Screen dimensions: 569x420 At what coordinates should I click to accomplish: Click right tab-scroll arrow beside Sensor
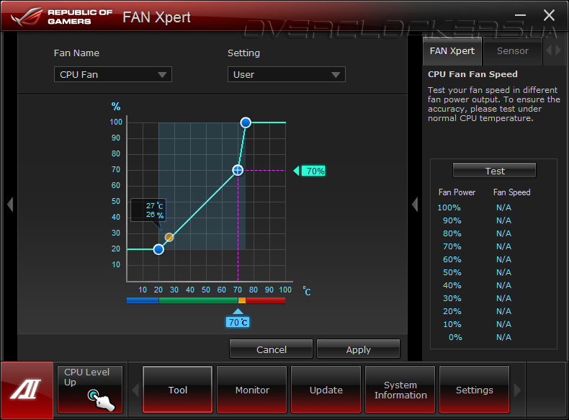[x=558, y=50]
